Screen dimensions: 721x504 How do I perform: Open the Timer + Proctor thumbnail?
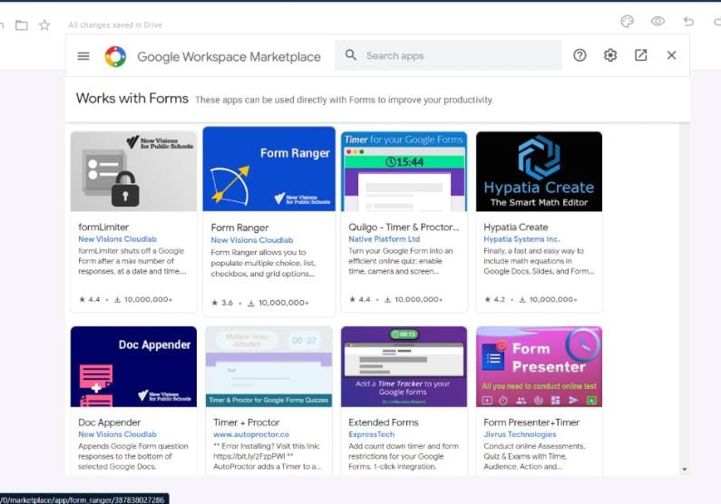pos(269,366)
